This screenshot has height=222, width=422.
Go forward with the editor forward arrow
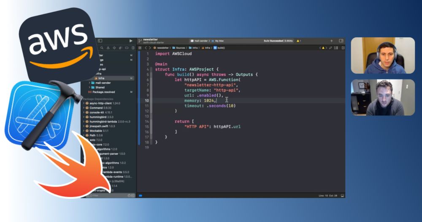[x=150, y=48]
